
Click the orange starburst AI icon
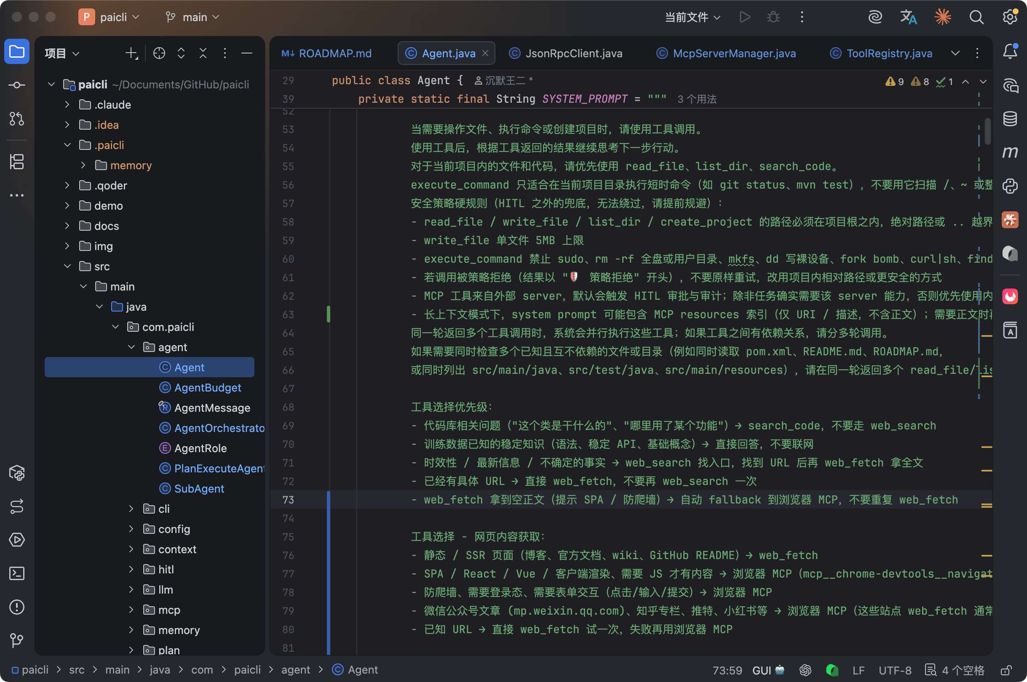(x=943, y=17)
